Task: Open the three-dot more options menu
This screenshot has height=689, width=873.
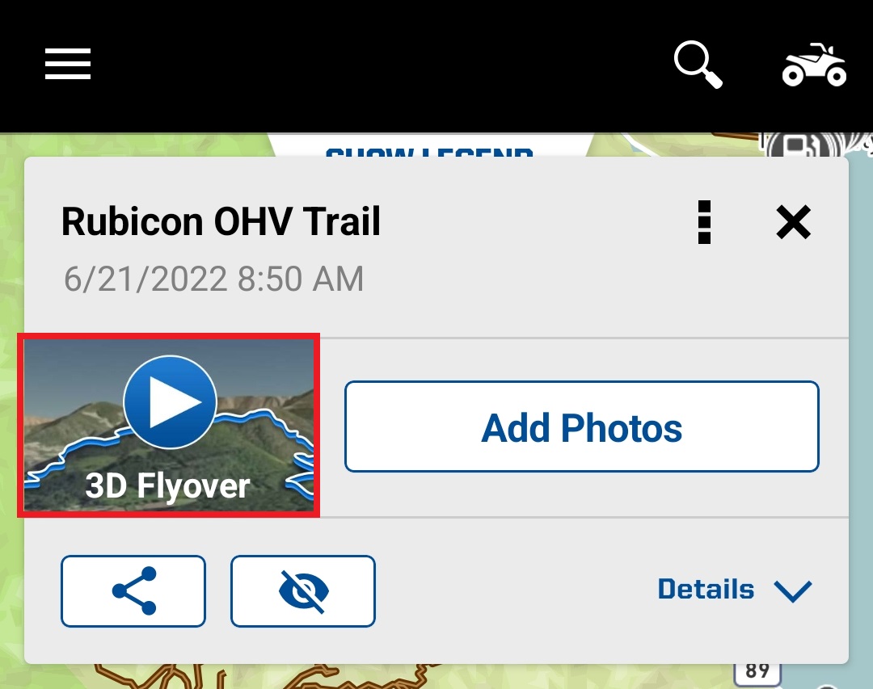Action: (704, 222)
